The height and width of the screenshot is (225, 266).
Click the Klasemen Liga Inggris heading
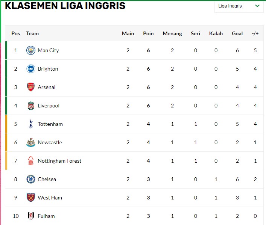(65, 6)
